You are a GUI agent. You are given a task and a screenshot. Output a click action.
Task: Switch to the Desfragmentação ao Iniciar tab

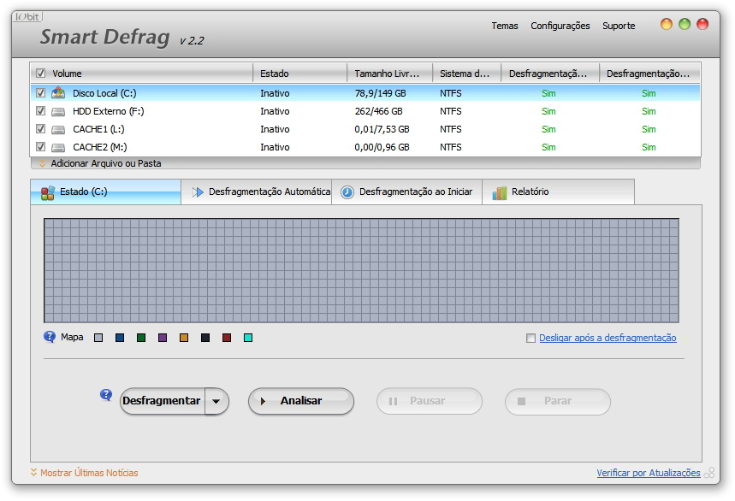(407, 192)
